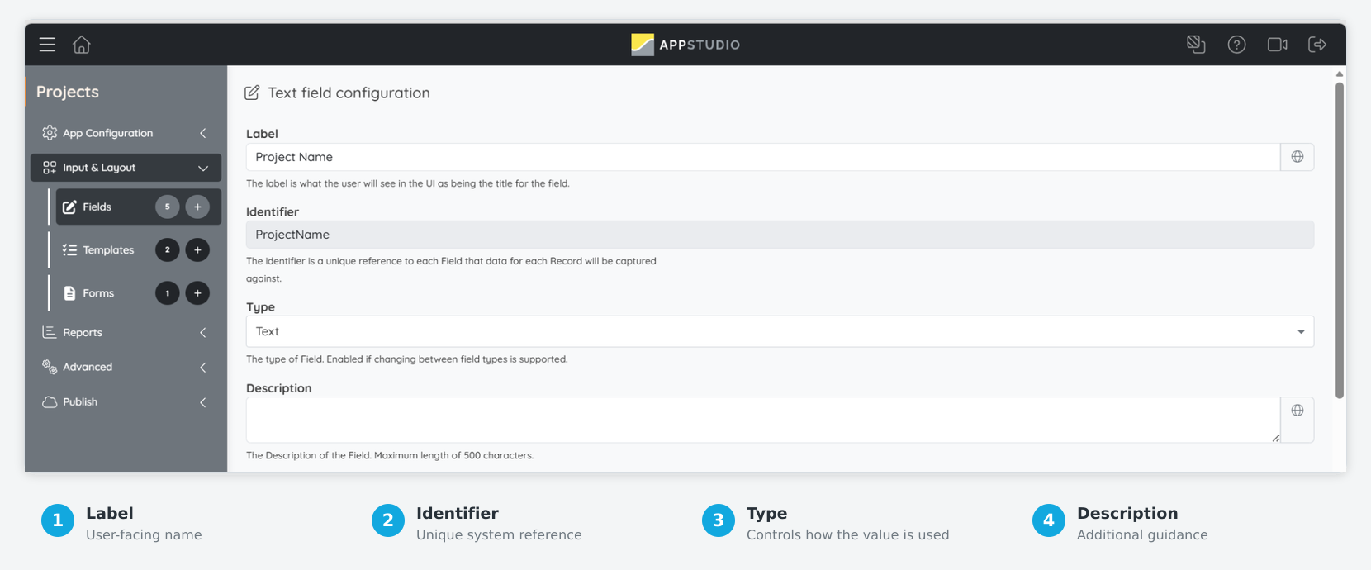
Task: Expand the Reports section
Action: (126, 333)
